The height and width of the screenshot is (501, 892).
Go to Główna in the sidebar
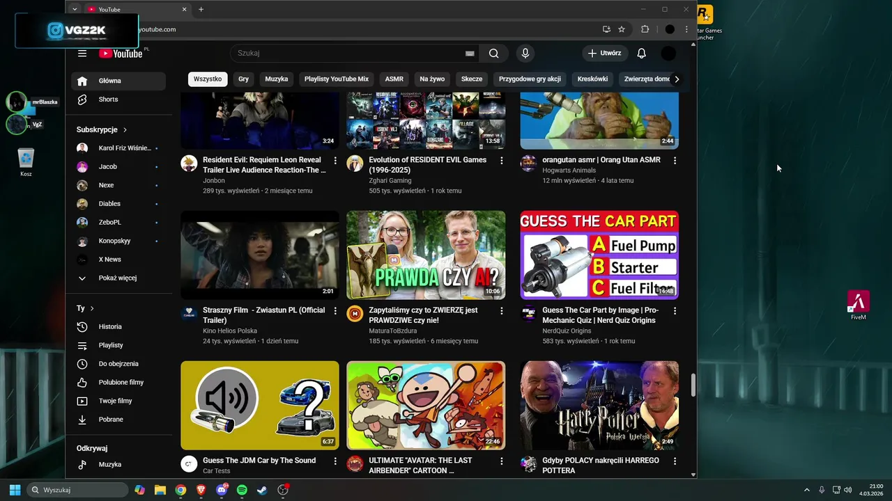pyautogui.click(x=118, y=81)
